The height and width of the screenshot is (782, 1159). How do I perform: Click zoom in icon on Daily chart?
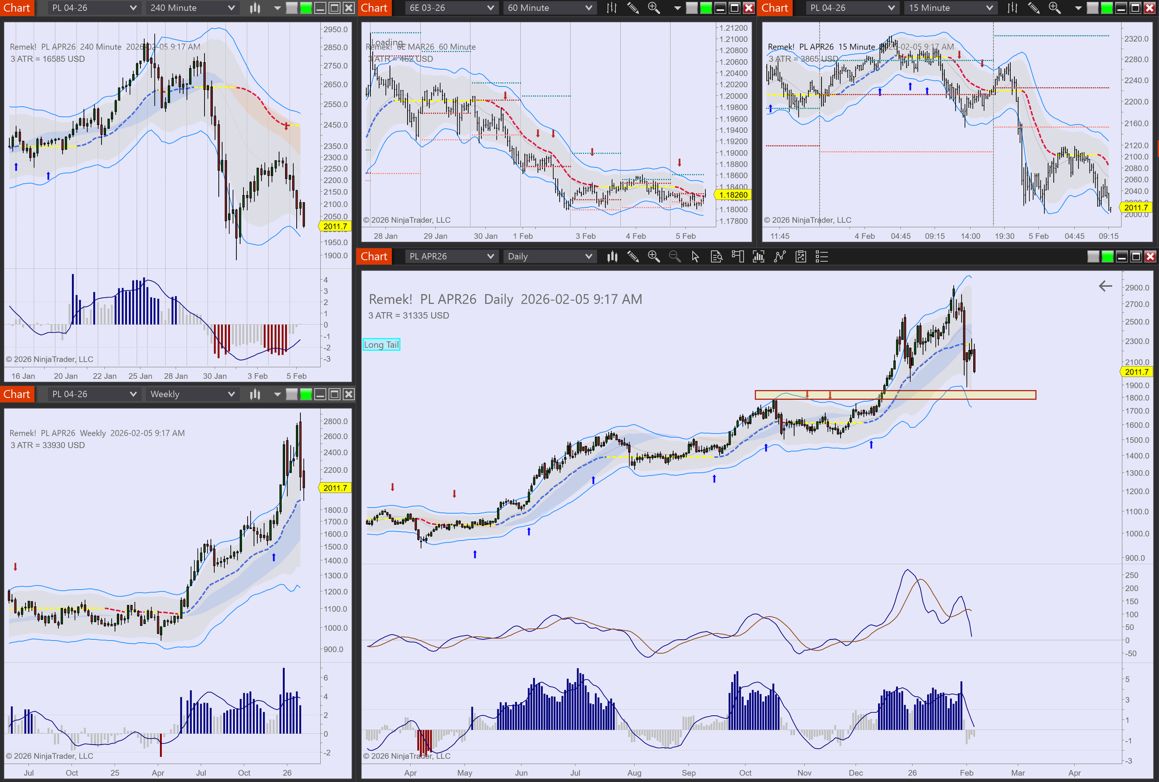653,257
